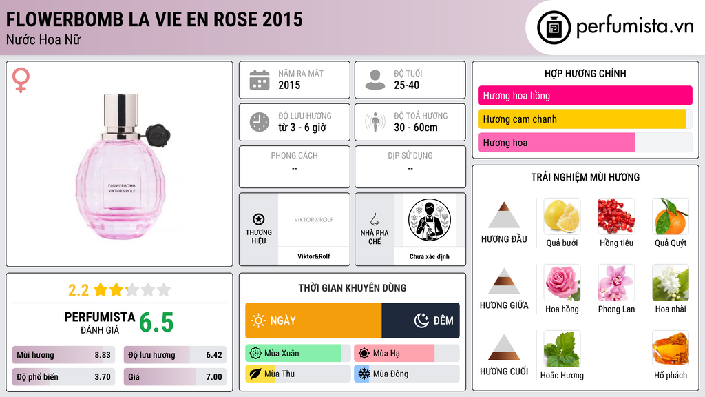
Task: Open the Phong Lan orchid image
Action: 616,283
